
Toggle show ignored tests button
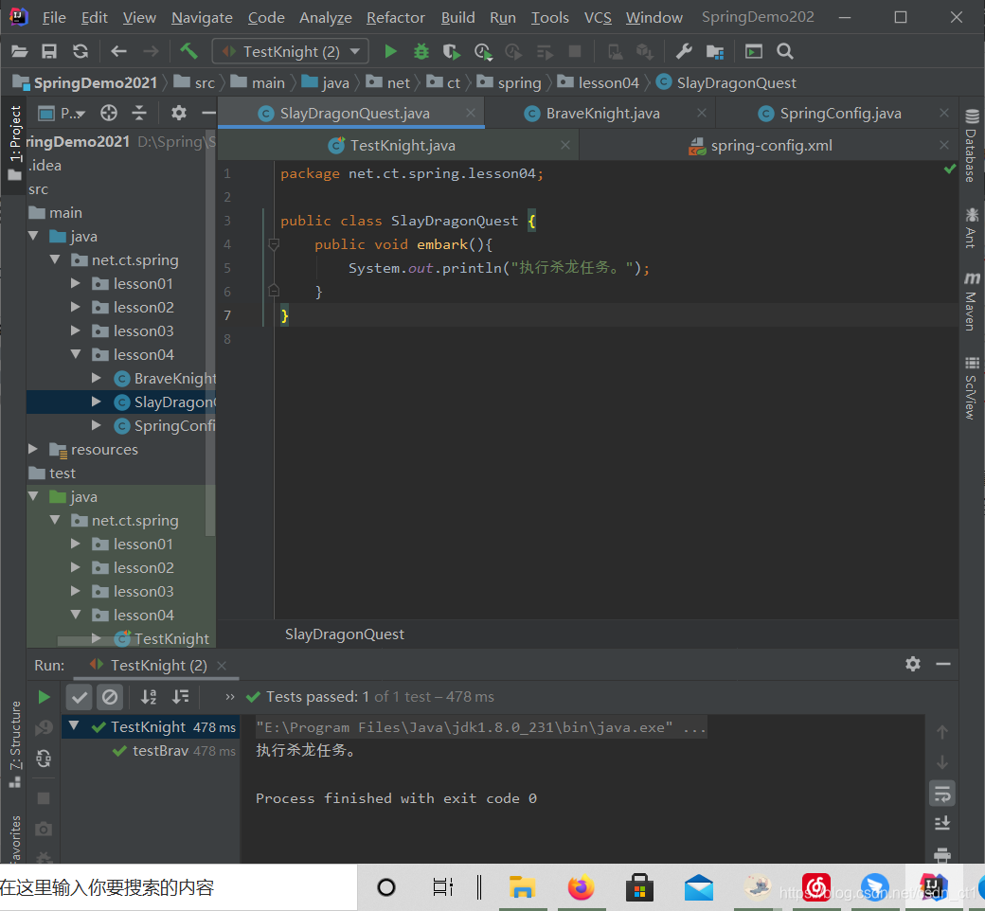pos(110,697)
